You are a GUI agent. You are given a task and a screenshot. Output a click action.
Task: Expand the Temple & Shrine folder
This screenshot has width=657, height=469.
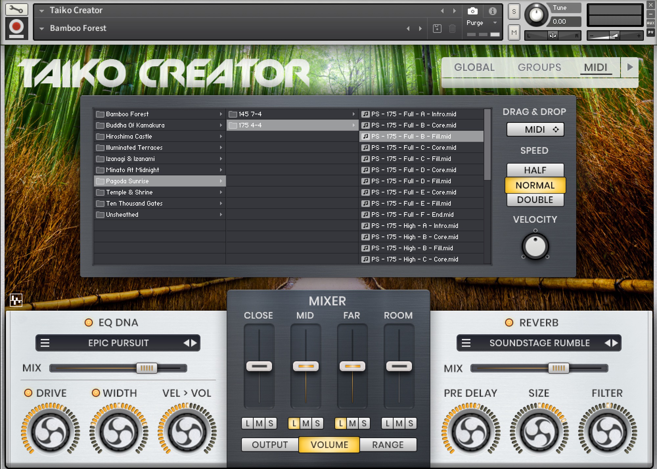click(159, 192)
